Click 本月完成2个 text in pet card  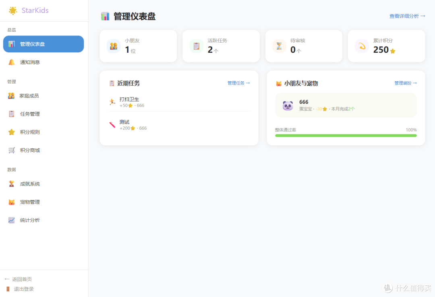[343, 109]
